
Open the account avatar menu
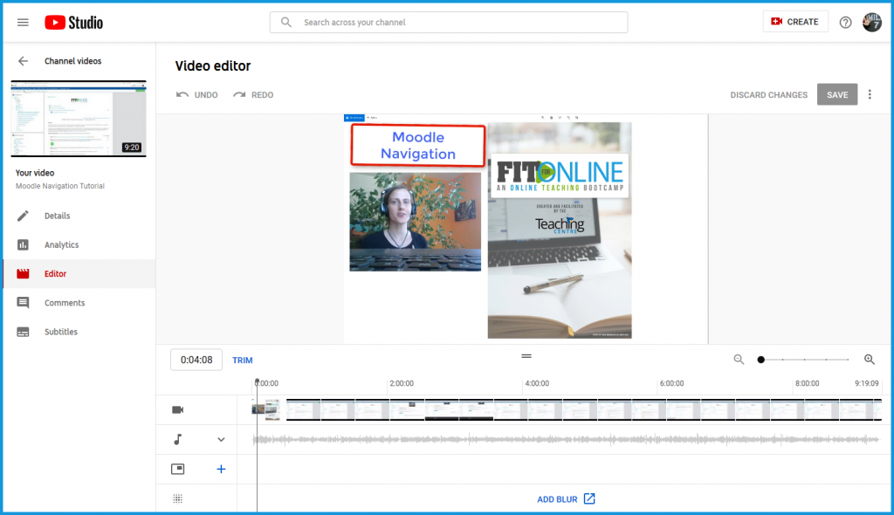pos(872,22)
